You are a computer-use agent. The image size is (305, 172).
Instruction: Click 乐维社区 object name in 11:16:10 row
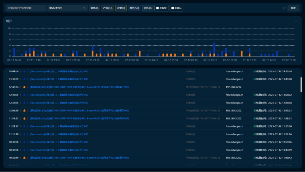pyautogui.click(x=191, y=134)
